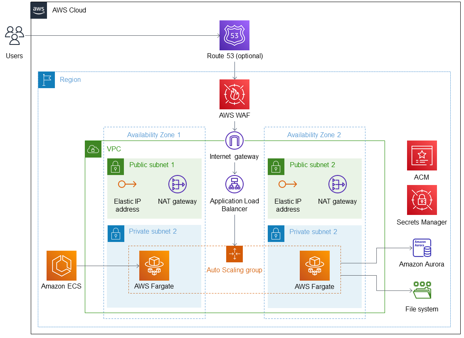Screen dimensions: 464x338
Task: Click the VPC cloud lock icon
Action: [x=93, y=149]
